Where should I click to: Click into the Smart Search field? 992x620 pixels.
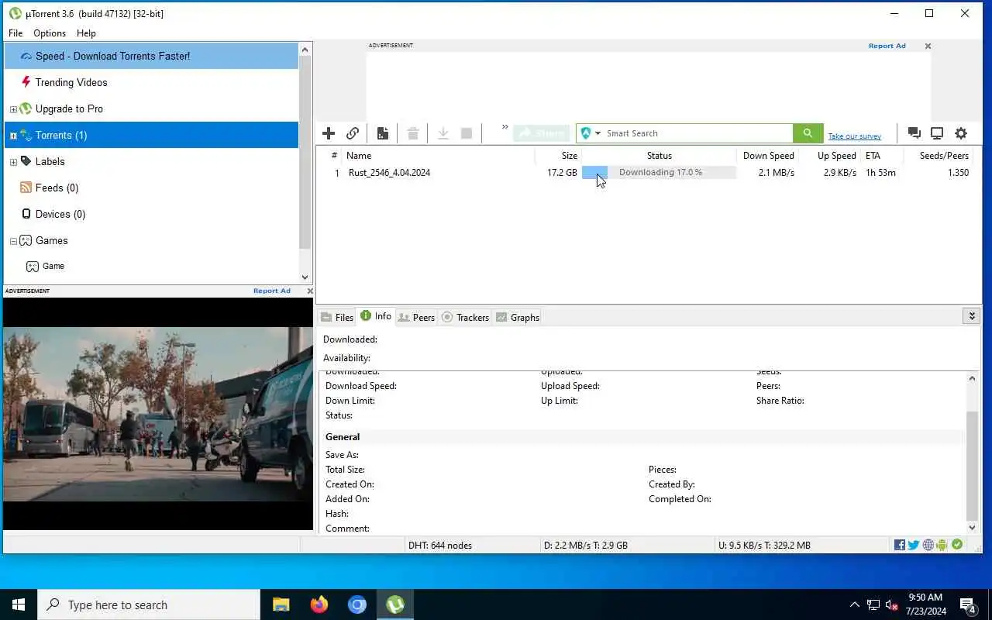pyautogui.click(x=697, y=133)
